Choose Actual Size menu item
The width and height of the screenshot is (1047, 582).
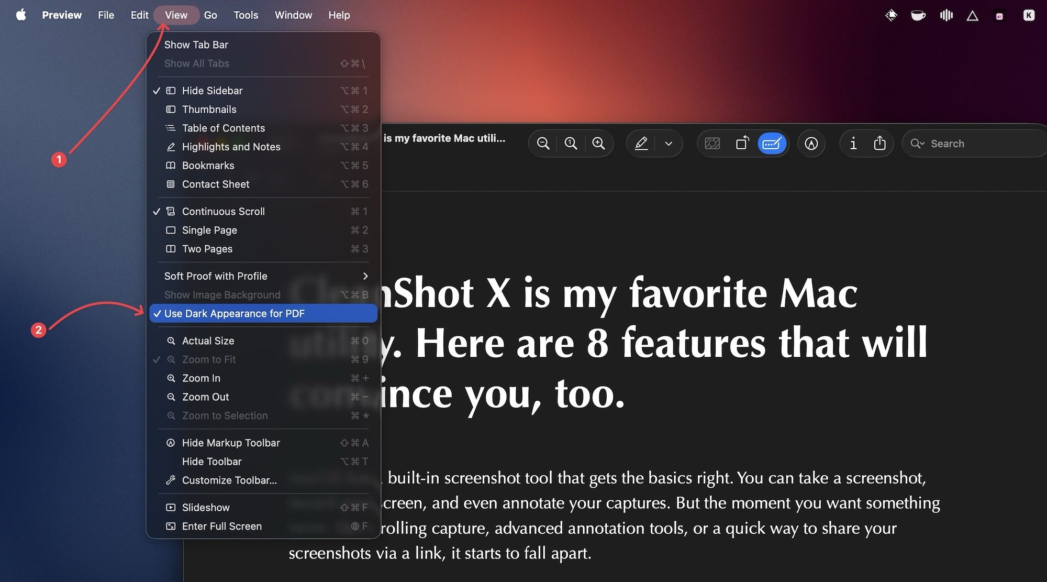[x=263, y=341]
